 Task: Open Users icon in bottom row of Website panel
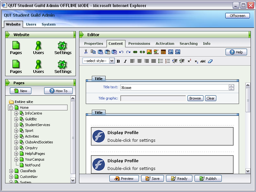(x=38, y=67)
